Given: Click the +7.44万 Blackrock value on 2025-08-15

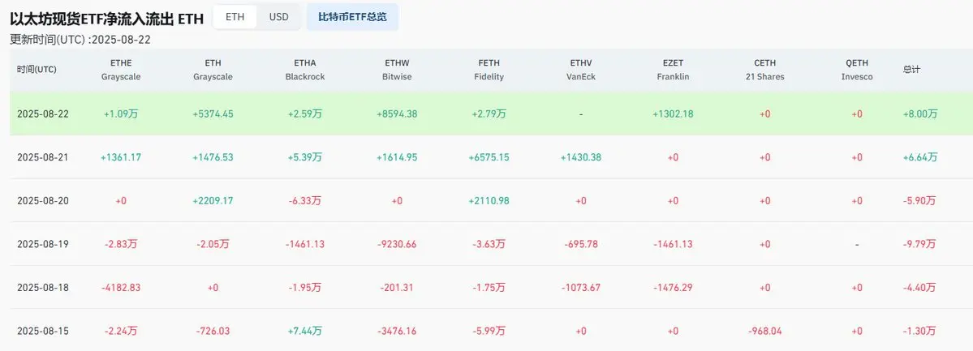Looking at the screenshot, I should coord(304,332).
